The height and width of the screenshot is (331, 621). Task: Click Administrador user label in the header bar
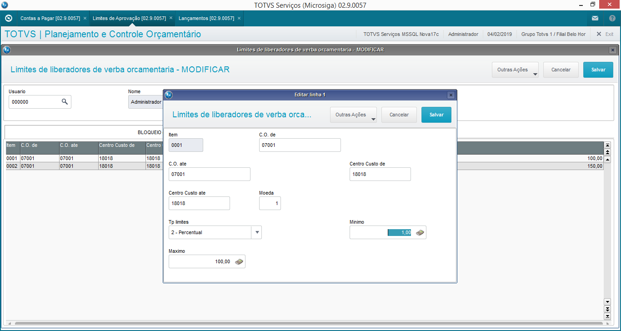click(463, 34)
